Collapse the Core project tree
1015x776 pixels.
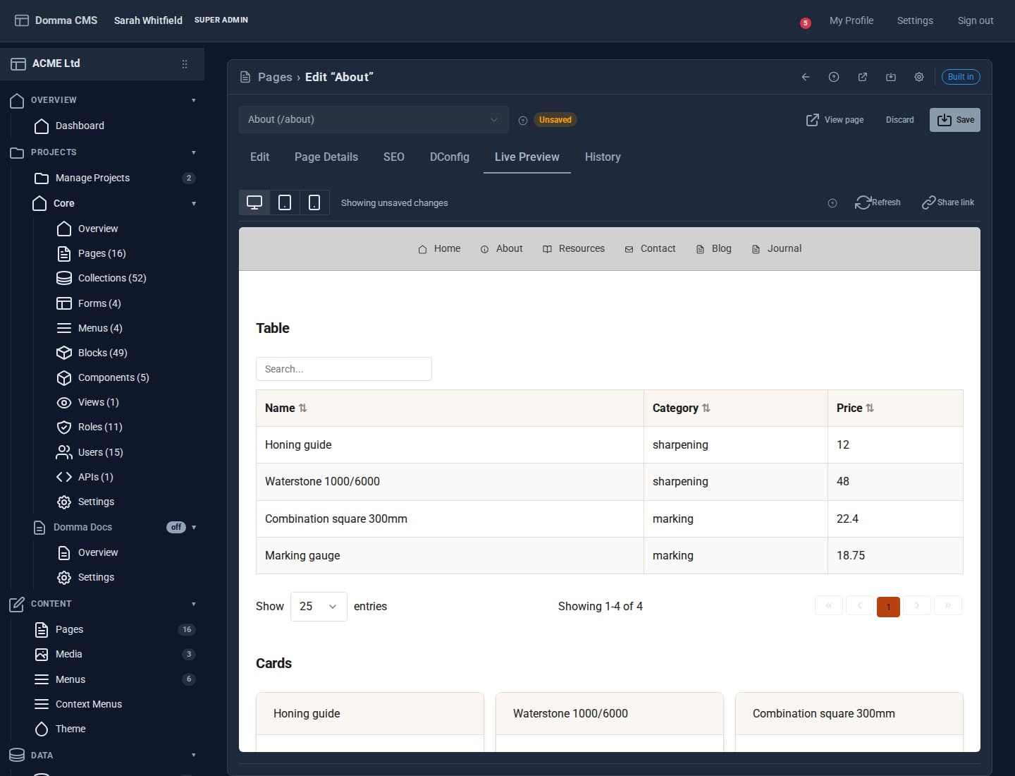click(x=194, y=204)
